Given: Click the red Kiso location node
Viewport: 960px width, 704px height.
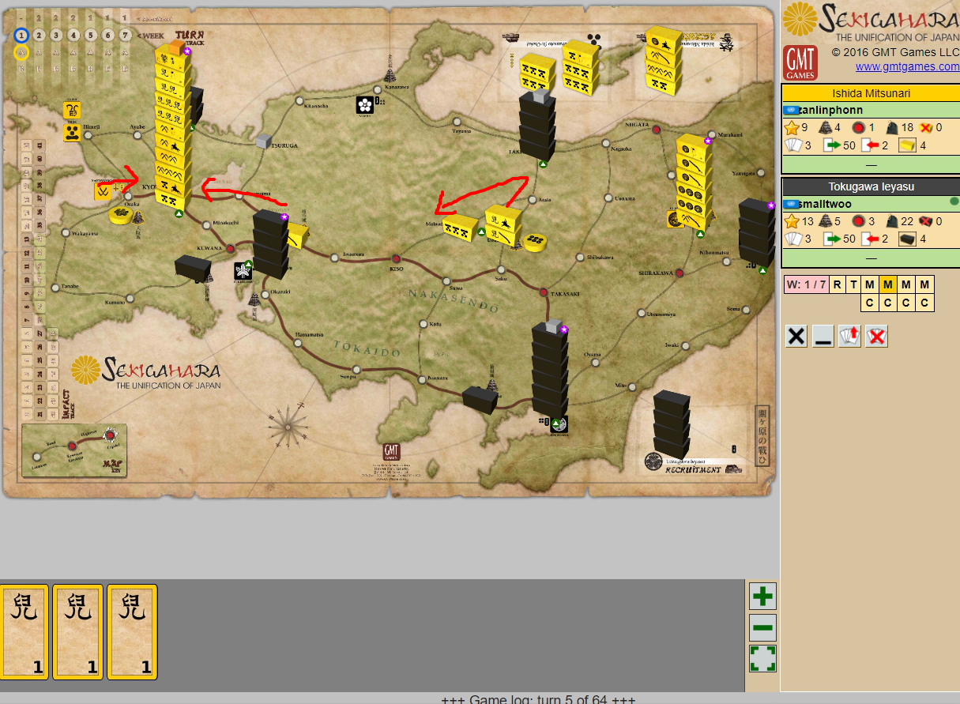Looking at the screenshot, I should tap(397, 258).
